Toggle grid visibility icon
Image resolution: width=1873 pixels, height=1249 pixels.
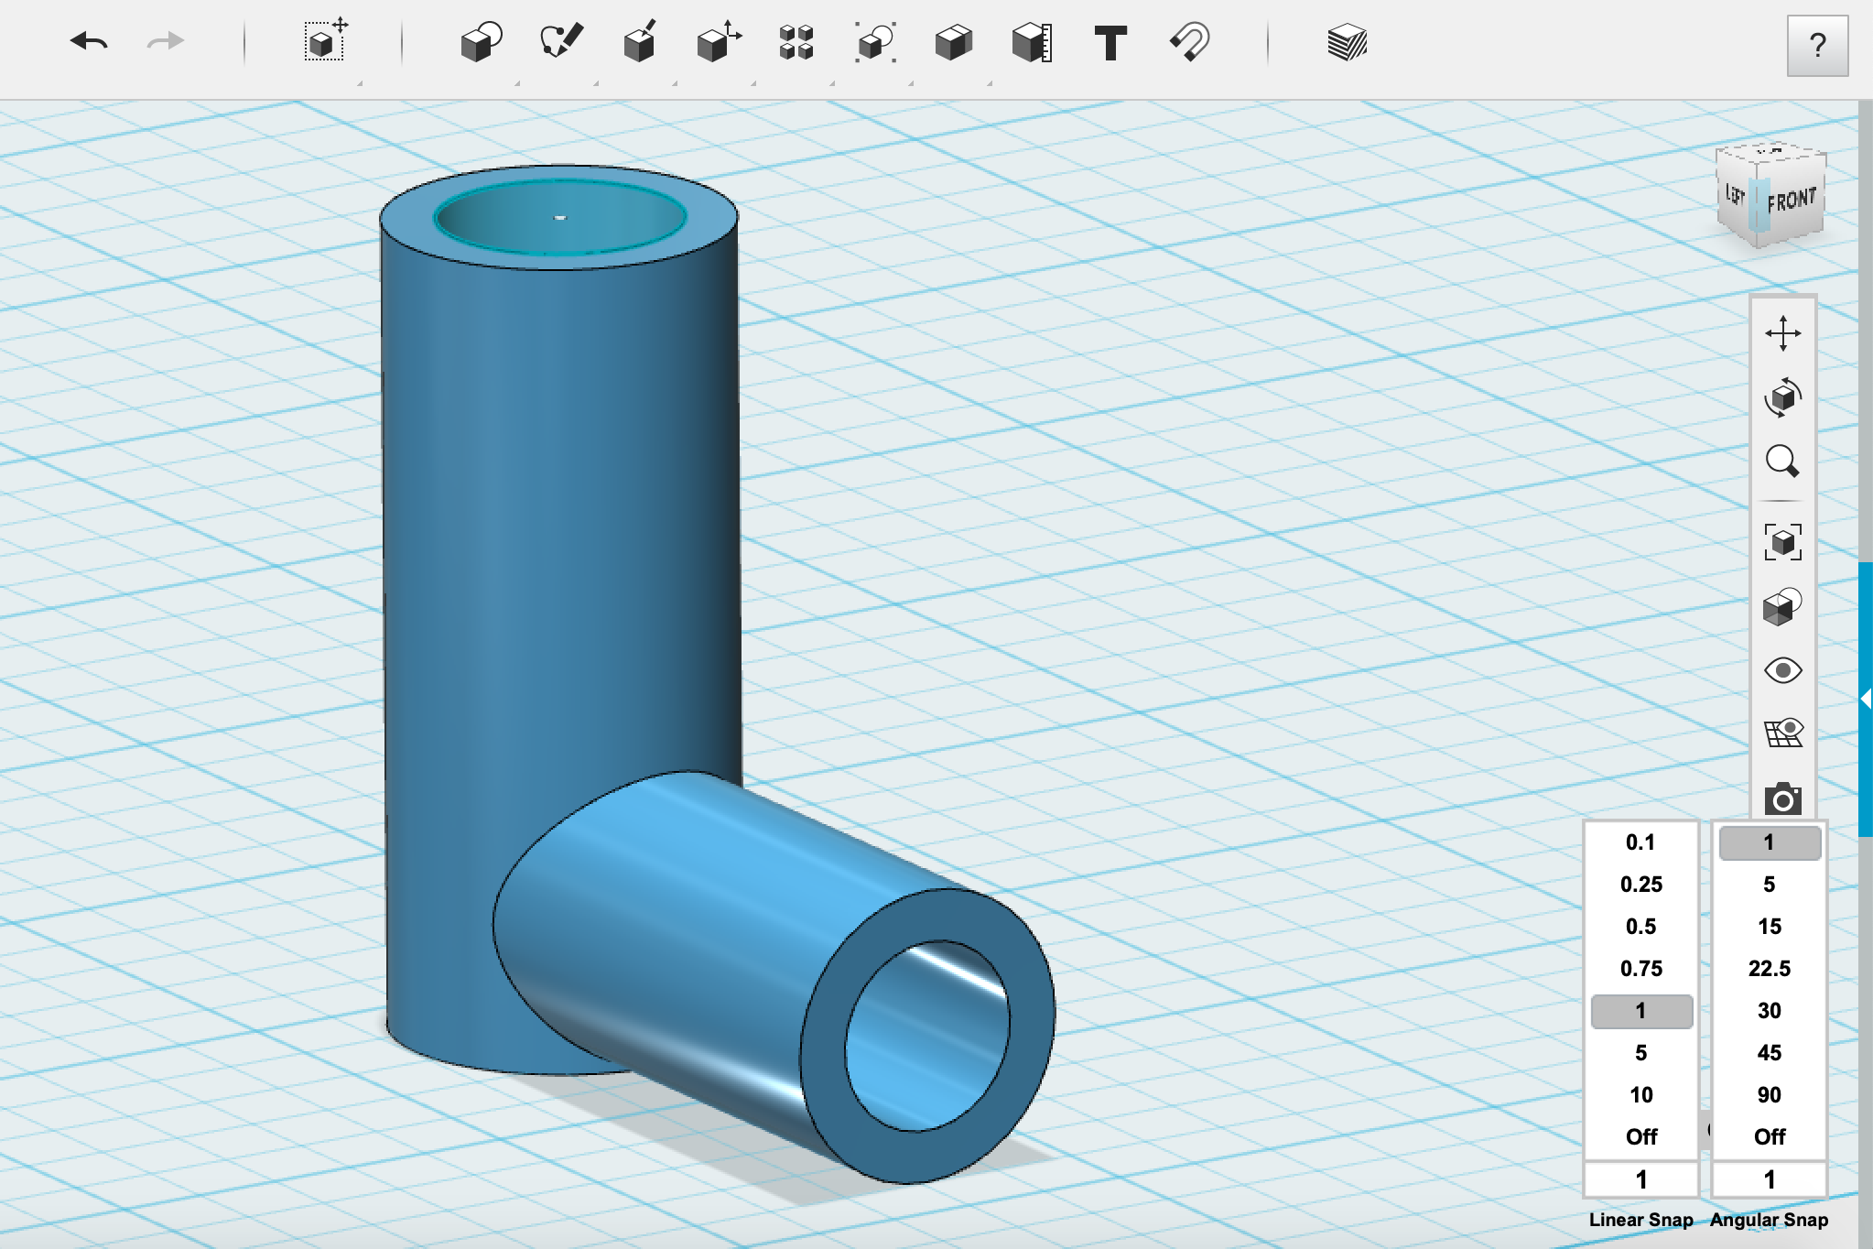coord(1782,733)
